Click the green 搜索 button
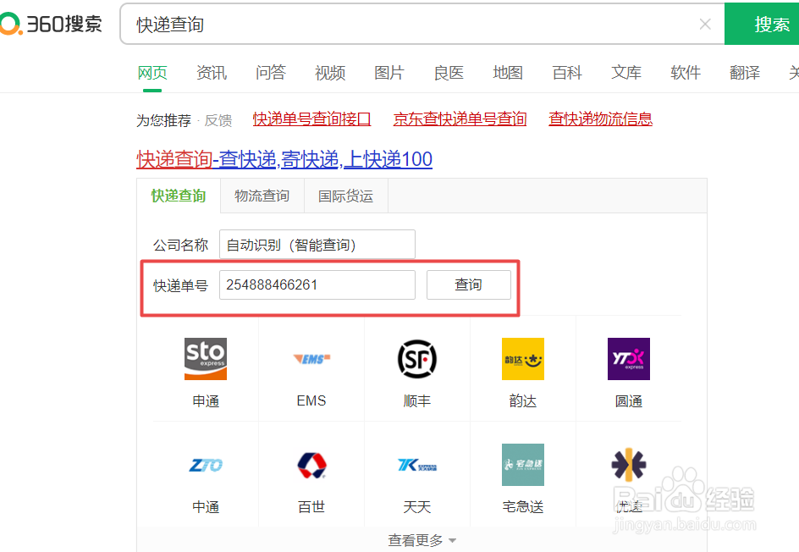 762,24
